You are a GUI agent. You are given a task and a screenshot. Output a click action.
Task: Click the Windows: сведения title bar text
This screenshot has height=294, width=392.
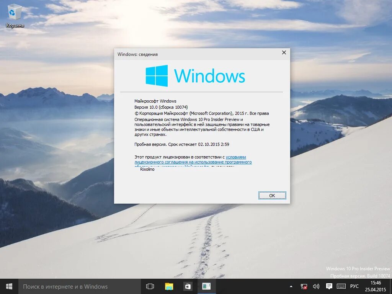pos(137,54)
